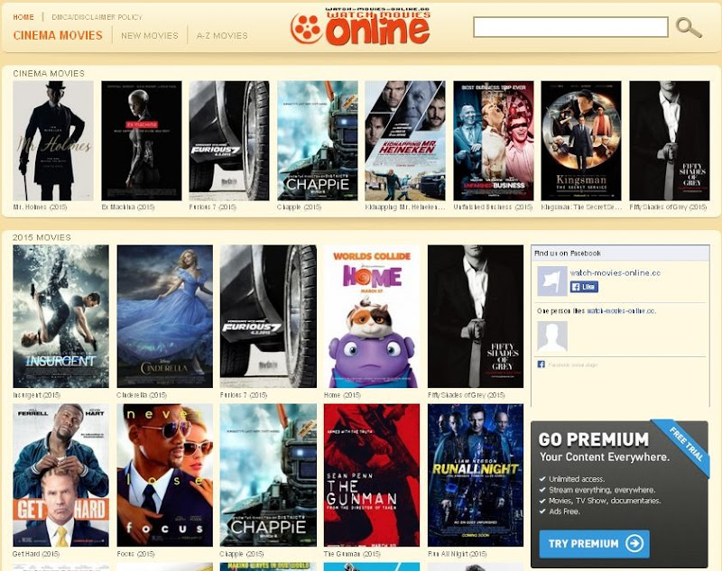The image size is (722, 571).
Task: Open the Kingsman: The Secret Service poster
Action: tap(581, 141)
